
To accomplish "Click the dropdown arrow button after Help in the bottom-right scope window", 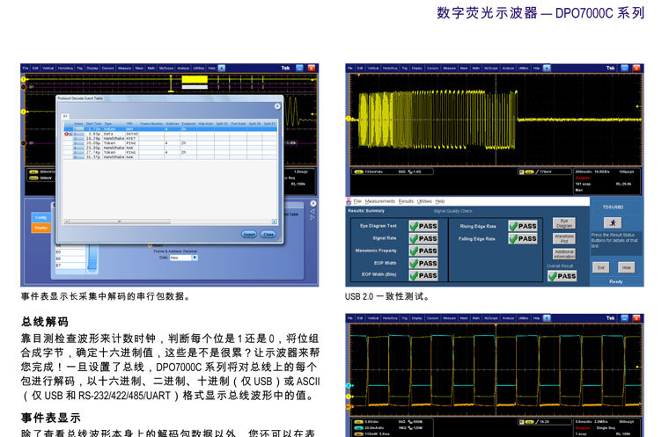I will pyautogui.click(x=547, y=318).
